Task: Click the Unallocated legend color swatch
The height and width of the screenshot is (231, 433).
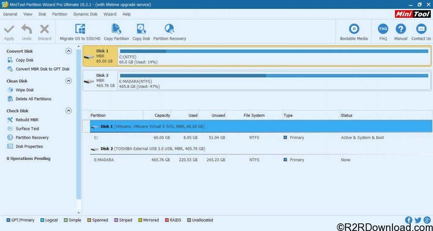Action: (189, 220)
